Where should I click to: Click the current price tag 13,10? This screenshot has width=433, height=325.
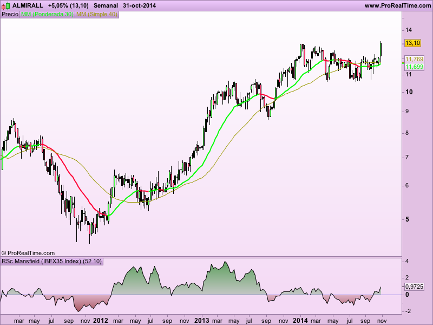[412, 43]
